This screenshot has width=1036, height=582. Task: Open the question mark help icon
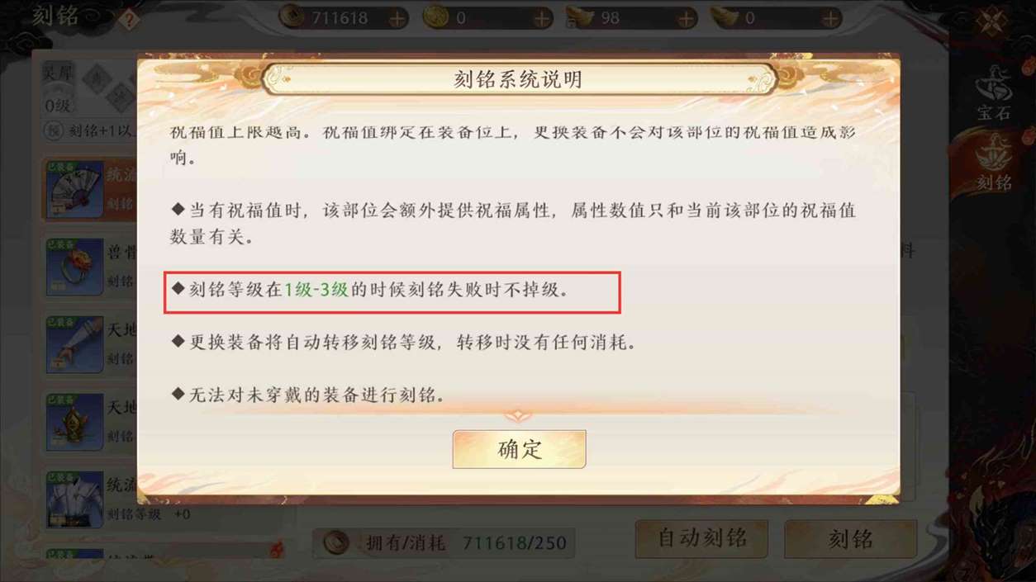128,19
